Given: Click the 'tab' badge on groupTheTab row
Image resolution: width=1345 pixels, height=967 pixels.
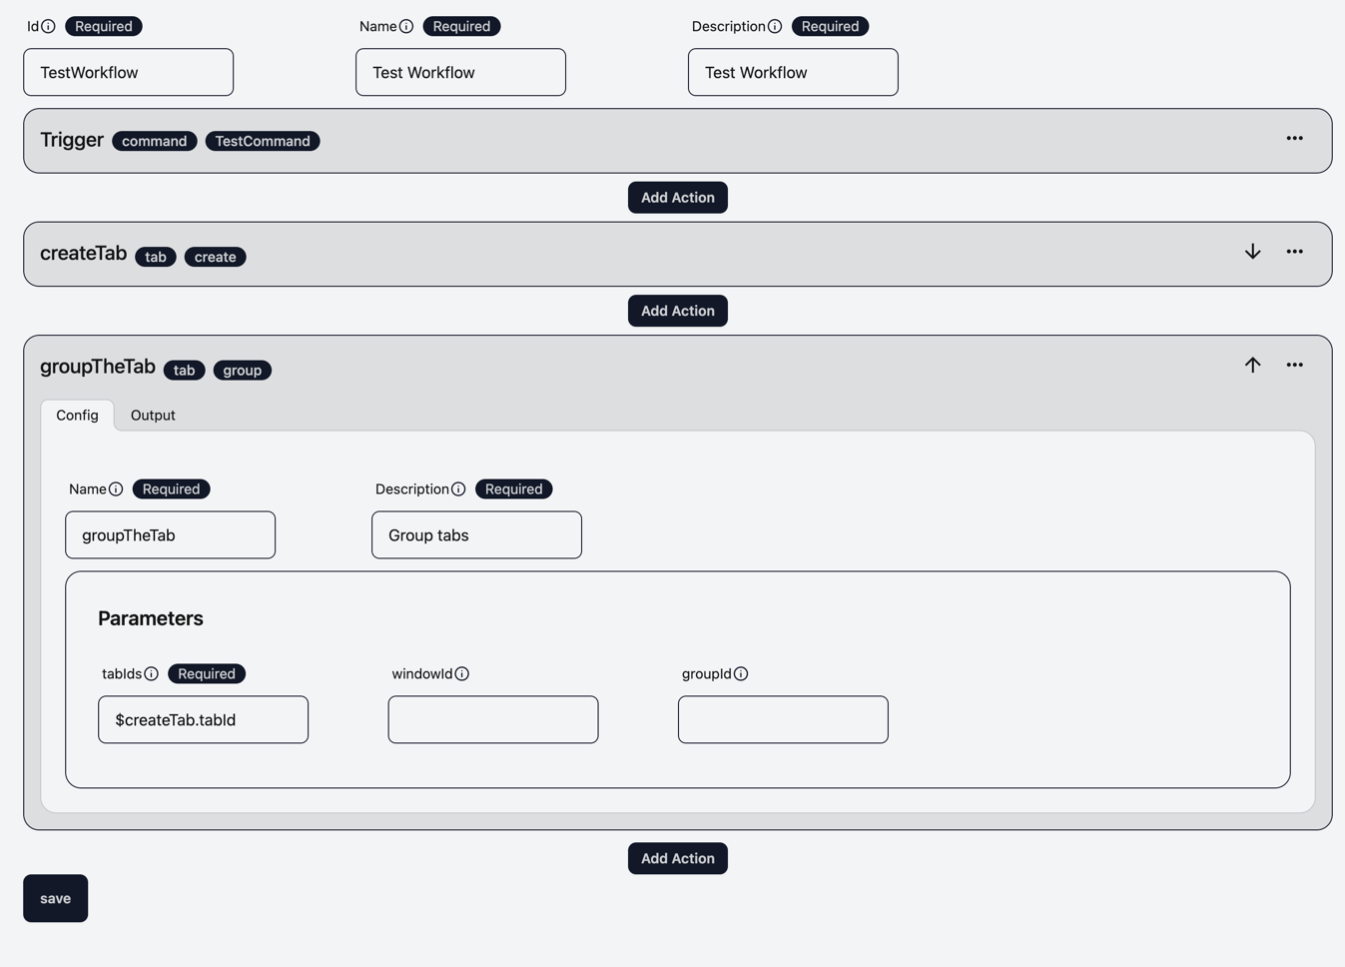Looking at the screenshot, I should (185, 370).
